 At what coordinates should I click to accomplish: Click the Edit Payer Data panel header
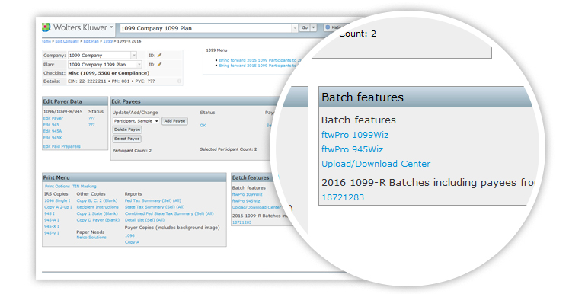(75, 101)
